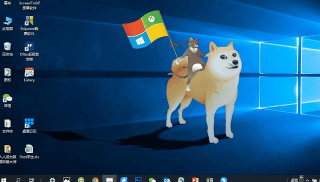The width and height of the screenshot is (320, 182).
Task: Open the 文件夹 folder icon
Action: click(x=7, y=126)
